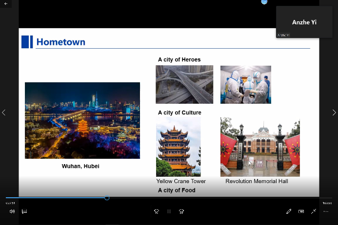Click the elapsed time label on the left
Image resolution: width=338 pixels, height=225 pixels.
coord(10,203)
